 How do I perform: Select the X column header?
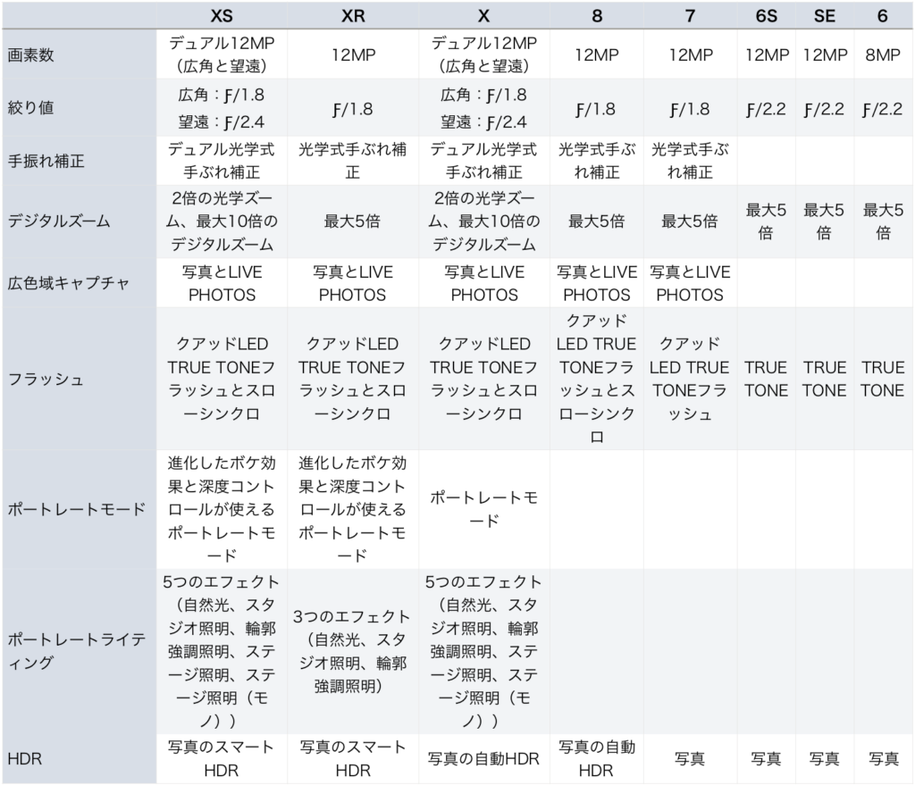pos(483,16)
